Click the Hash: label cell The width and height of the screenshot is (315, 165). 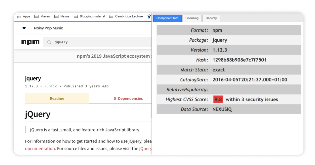click(x=183, y=60)
